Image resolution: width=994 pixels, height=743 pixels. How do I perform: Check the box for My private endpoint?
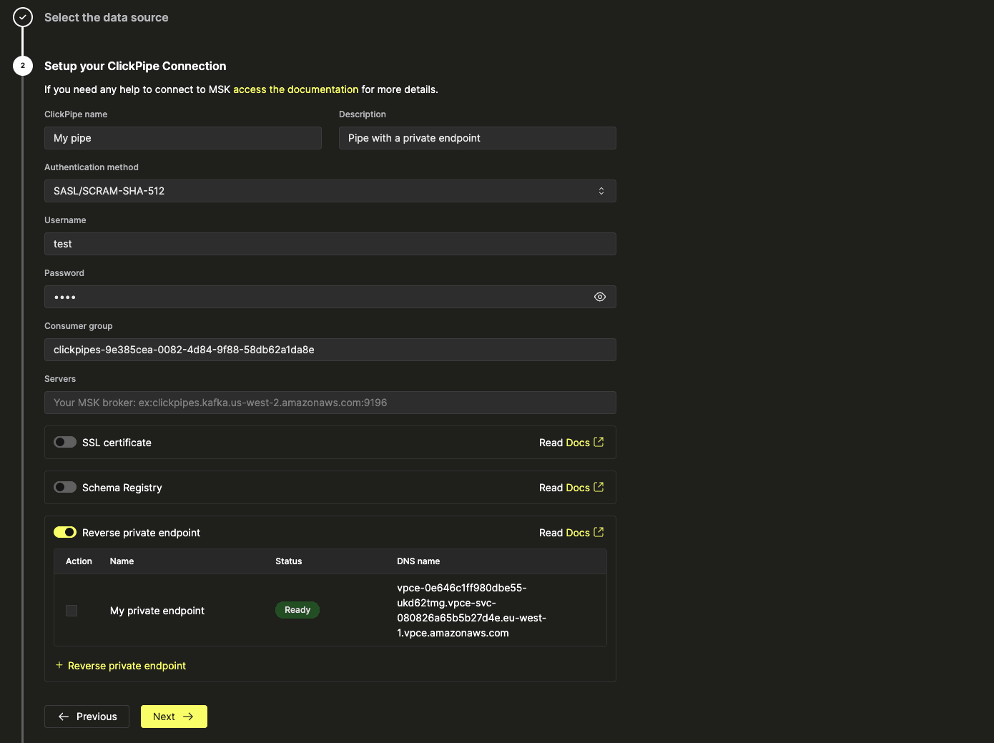(x=72, y=611)
